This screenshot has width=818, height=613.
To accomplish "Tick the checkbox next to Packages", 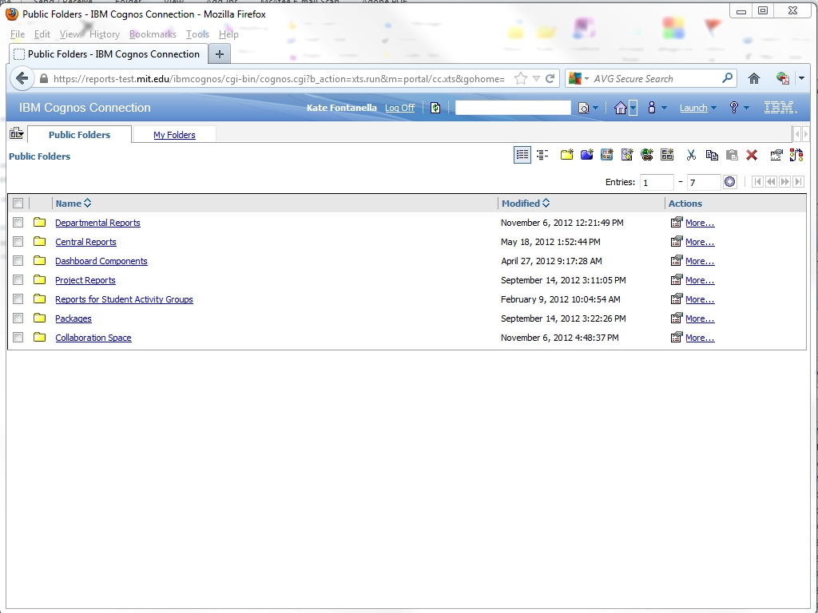I will pos(18,318).
